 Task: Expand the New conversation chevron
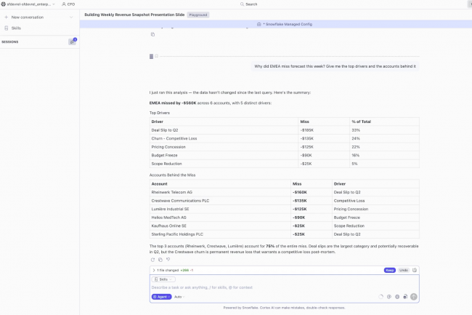pos(70,17)
